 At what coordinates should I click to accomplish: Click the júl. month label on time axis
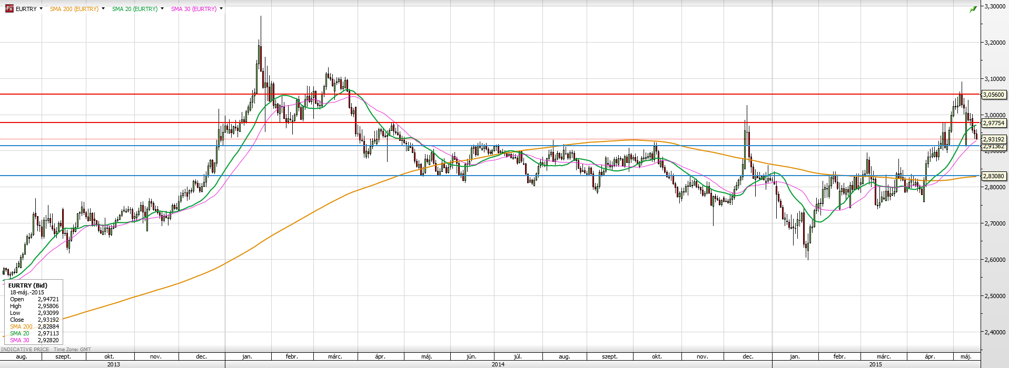click(x=518, y=356)
